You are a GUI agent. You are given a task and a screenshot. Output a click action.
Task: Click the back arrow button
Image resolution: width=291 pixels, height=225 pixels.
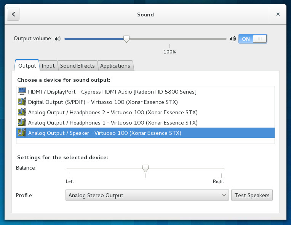pos(13,15)
